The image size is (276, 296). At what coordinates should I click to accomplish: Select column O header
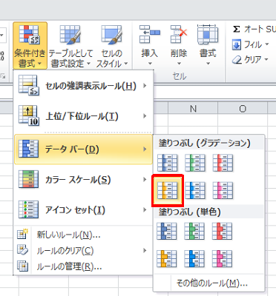(243, 109)
